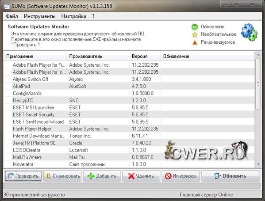Open the Инструменты menu
This screenshot has height=201, width=265.
tap(39, 16)
